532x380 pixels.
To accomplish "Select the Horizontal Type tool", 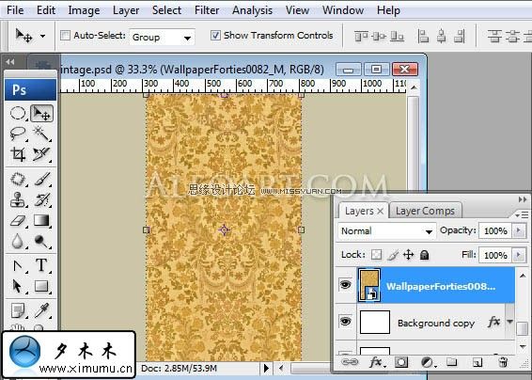I will point(41,265).
